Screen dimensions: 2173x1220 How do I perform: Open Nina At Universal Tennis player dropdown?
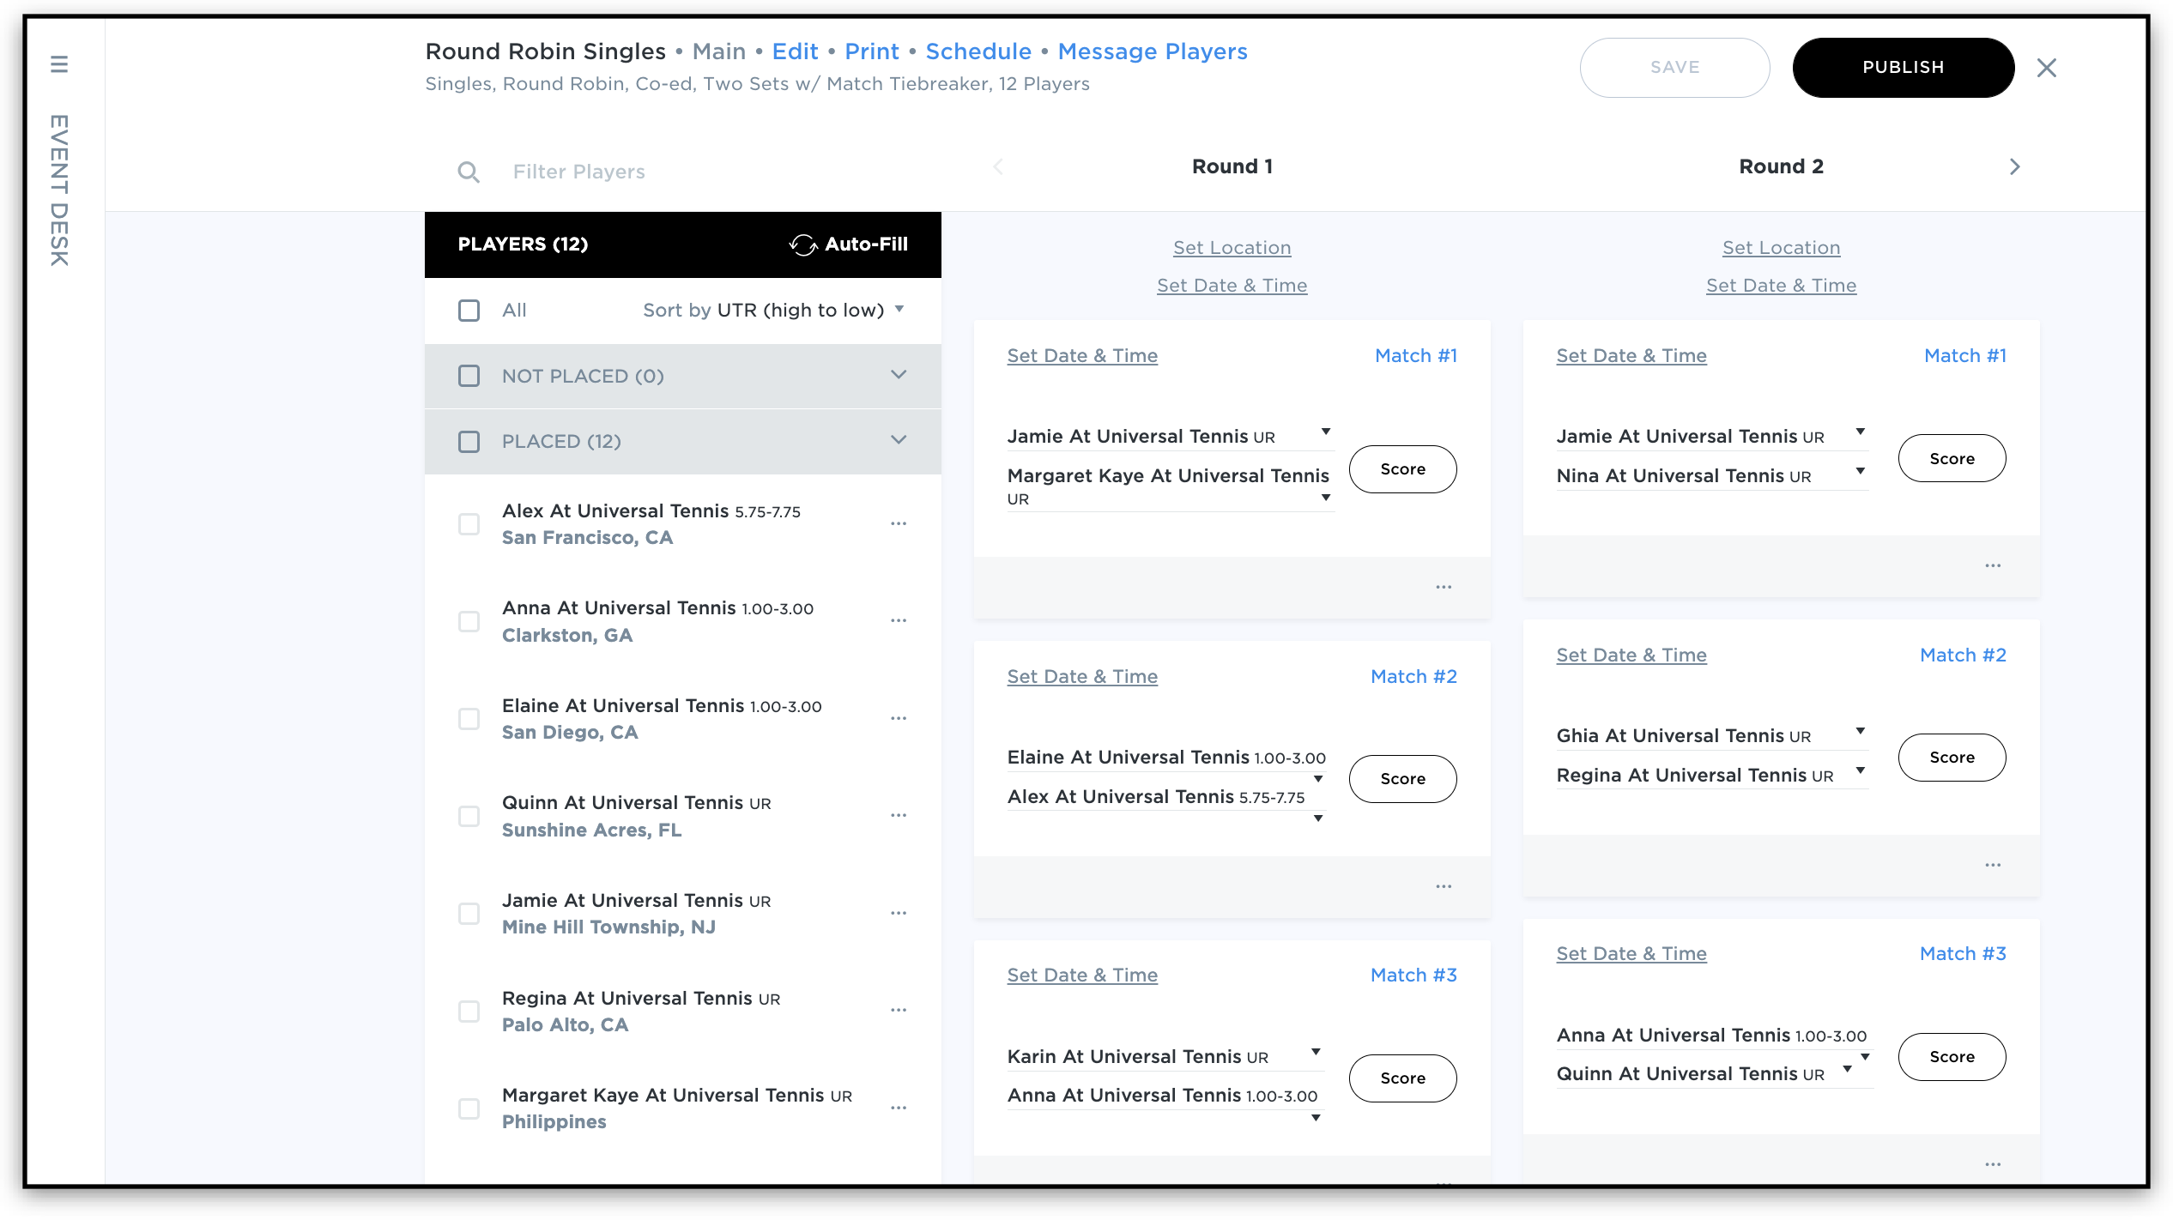pos(1860,471)
